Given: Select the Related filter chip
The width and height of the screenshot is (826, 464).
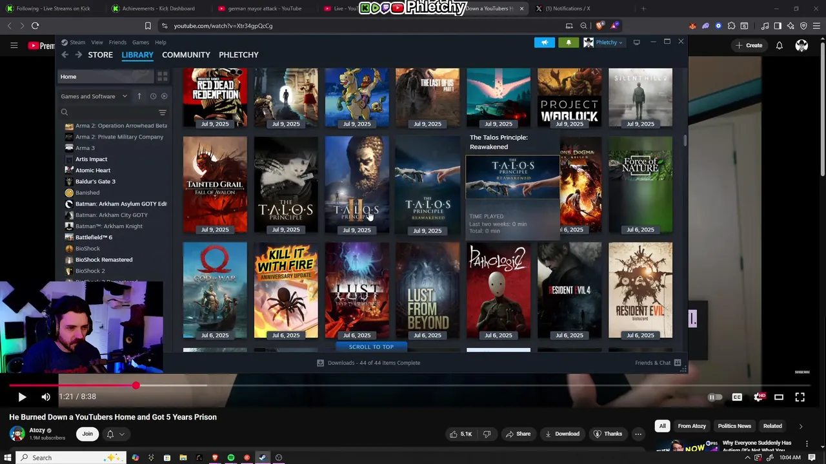Looking at the screenshot, I should [772, 426].
